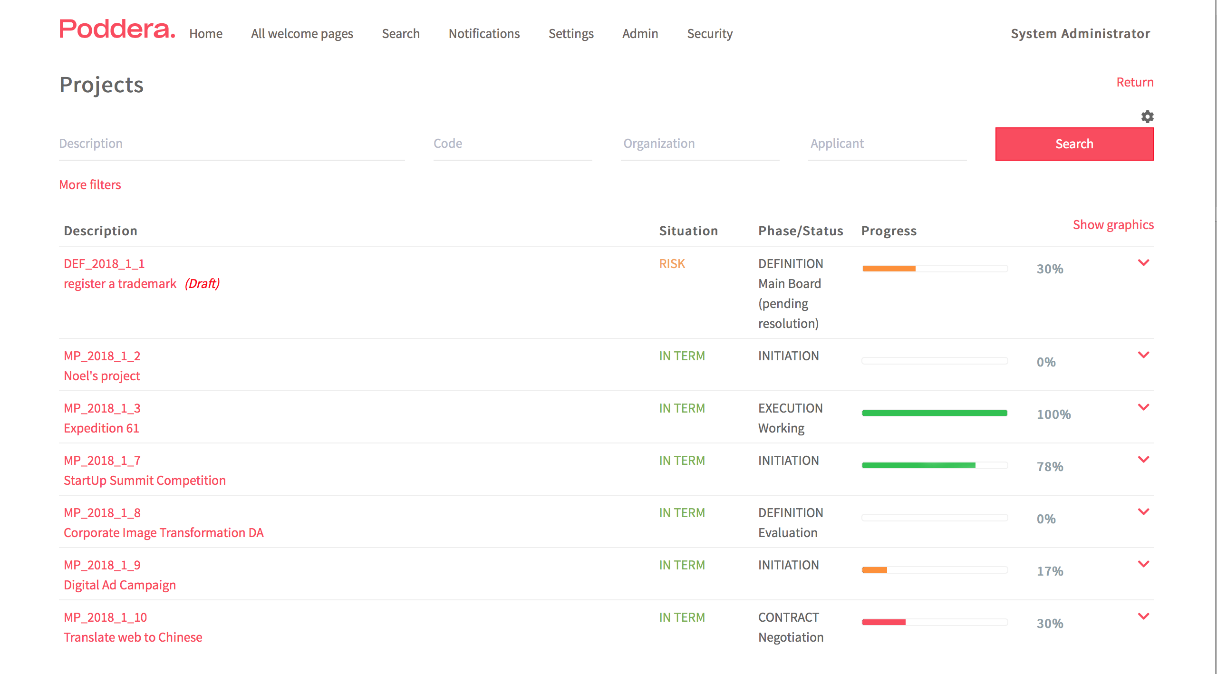This screenshot has height=674, width=1217.
Task: Expand the Expedition 61 row chevron
Action: tap(1143, 407)
